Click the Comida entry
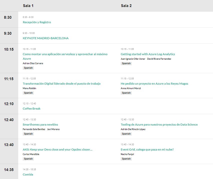 pyautogui.click(x=28, y=175)
